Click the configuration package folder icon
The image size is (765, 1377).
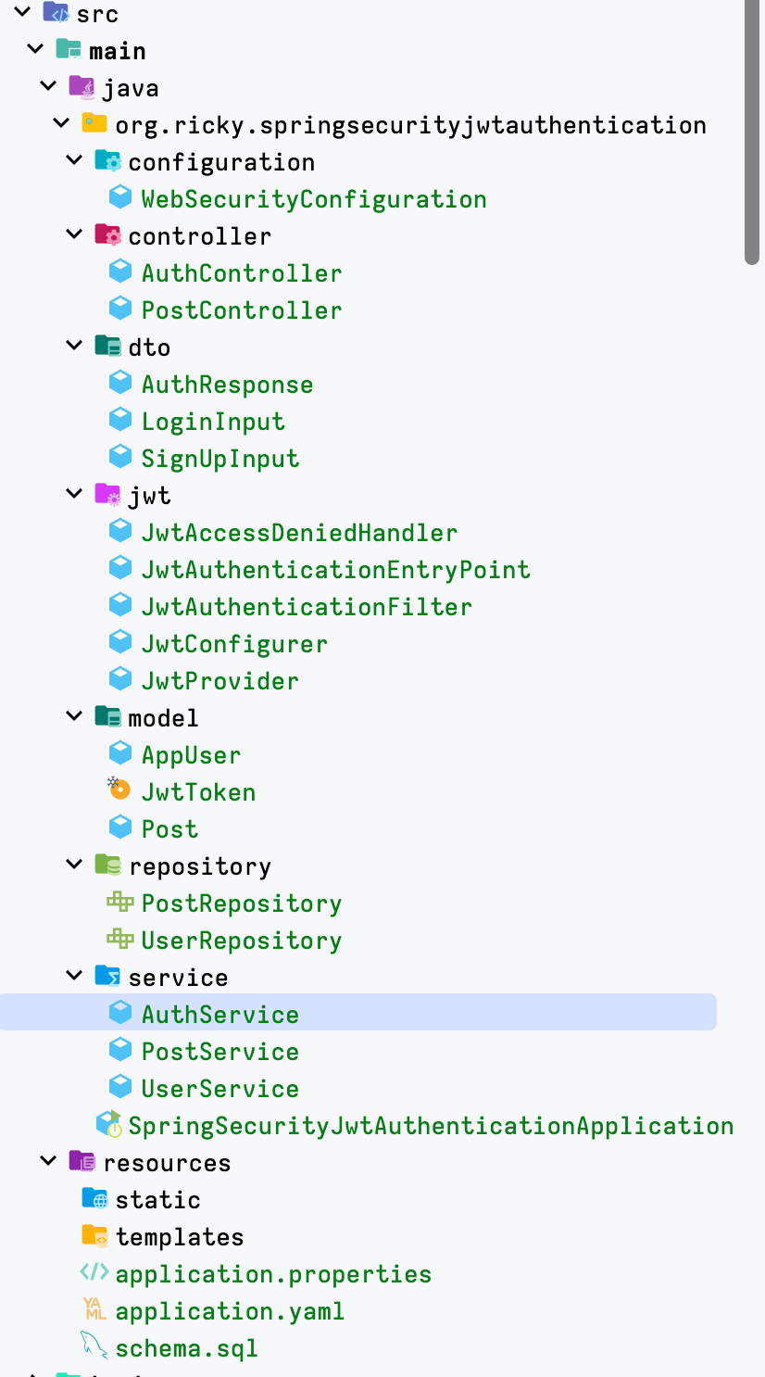click(x=107, y=161)
